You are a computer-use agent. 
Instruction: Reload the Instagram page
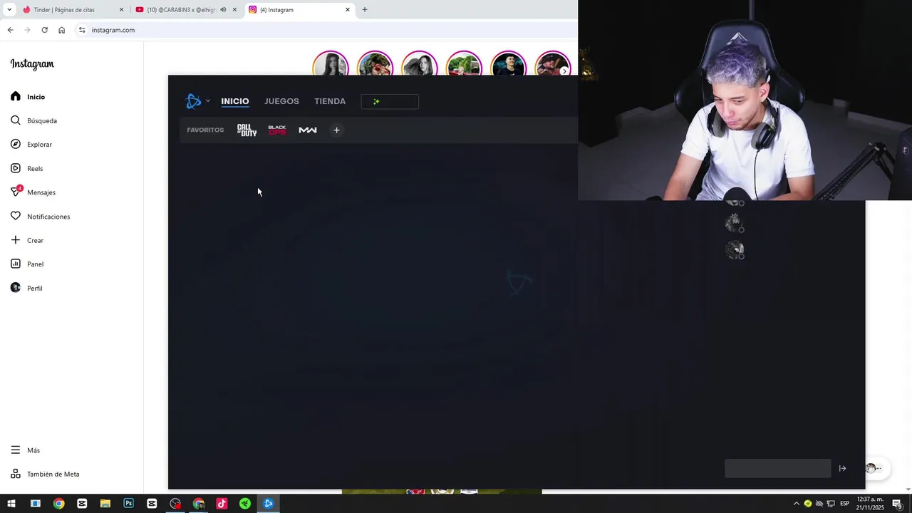(x=44, y=30)
